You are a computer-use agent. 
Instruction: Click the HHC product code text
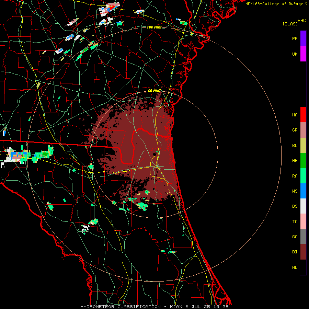click(x=302, y=21)
